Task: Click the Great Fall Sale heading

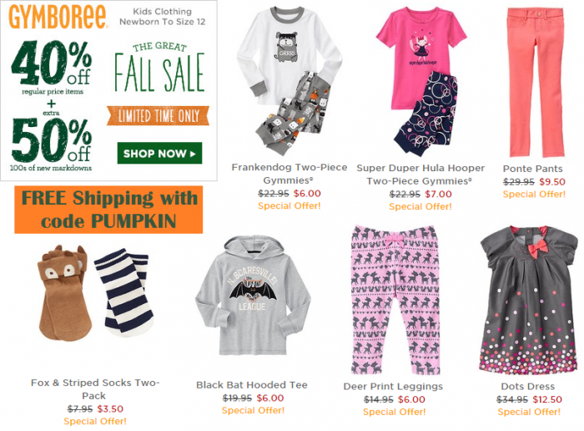Action: (159, 65)
